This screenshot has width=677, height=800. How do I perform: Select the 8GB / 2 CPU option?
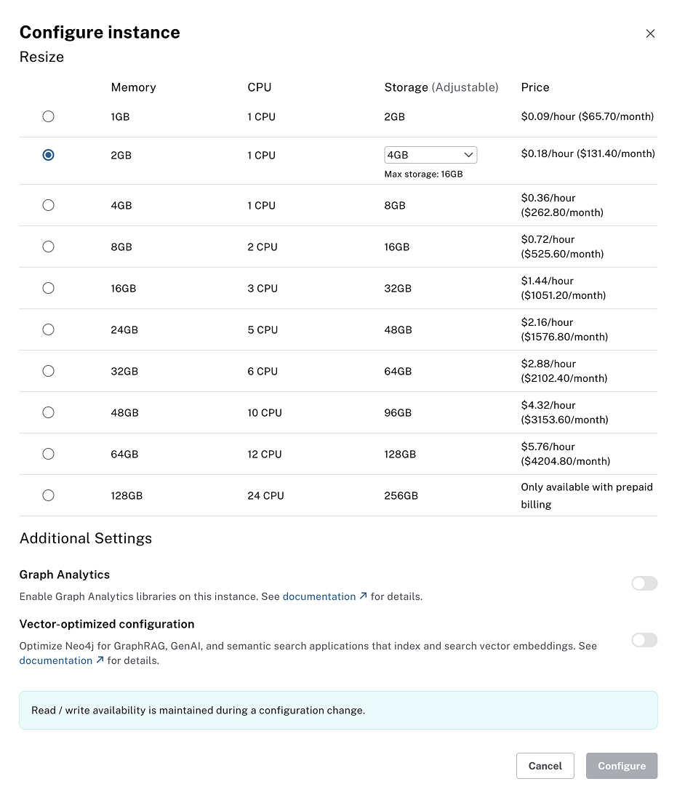coord(48,247)
